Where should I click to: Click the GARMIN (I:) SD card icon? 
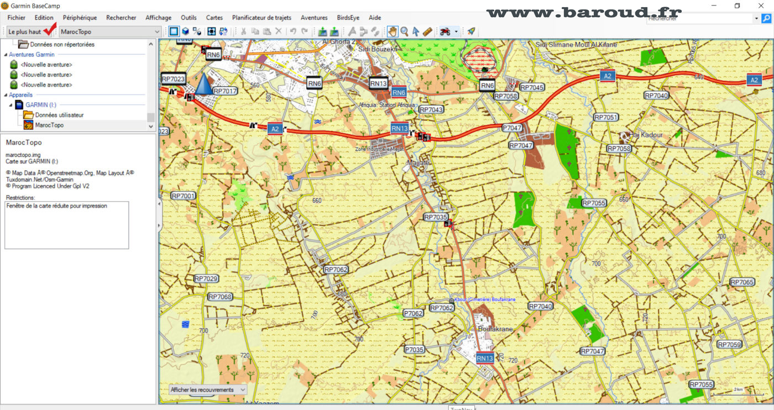pyautogui.click(x=19, y=104)
